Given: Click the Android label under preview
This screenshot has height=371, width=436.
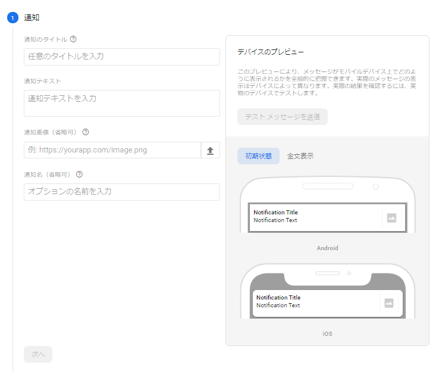Looking at the screenshot, I should pyautogui.click(x=327, y=248).
